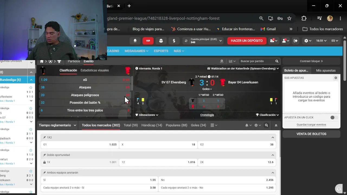Image resolution: width=347 pixels, height=195 pixels.
Task: Click Contraer bloque button
Action: pyautogui.click(x=311, y=61)
